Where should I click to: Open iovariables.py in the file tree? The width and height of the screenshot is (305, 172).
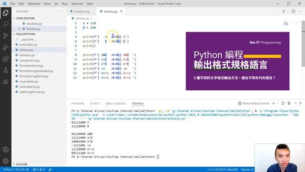pyautogui.click(x=29, y=81)
